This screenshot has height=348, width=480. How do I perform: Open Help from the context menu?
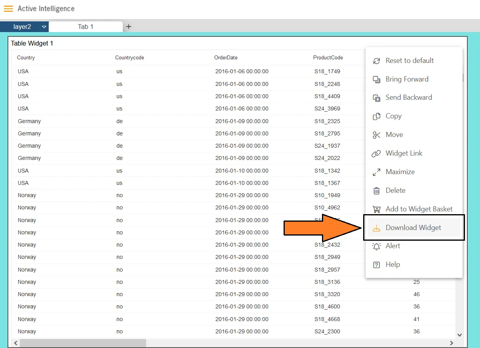tap(392, 264)
